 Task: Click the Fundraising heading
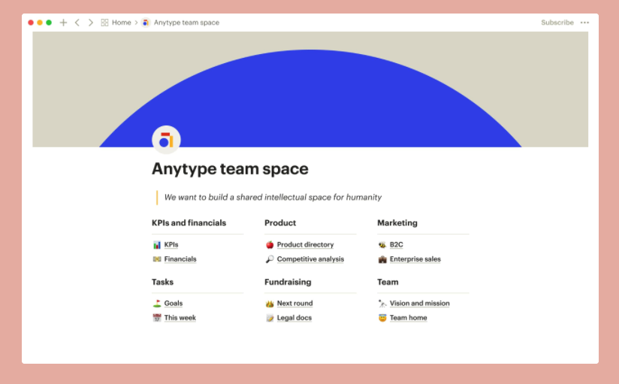(x=288, y=282)
